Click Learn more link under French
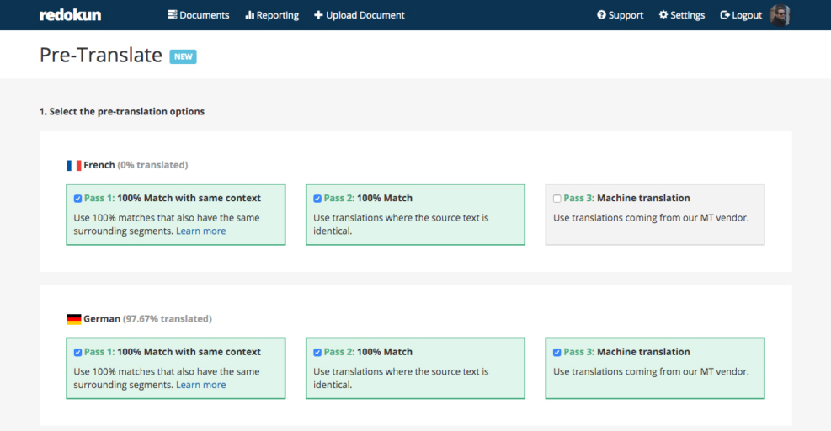The width and height of the screenshot is (831, 431). click(x=200, y=231)
